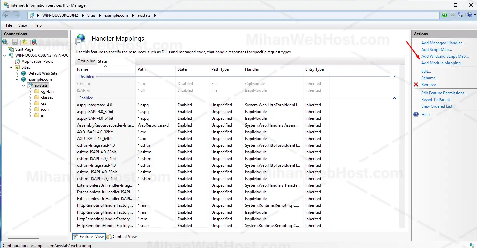Expand the cgi-bin folder node

[30, 91]
